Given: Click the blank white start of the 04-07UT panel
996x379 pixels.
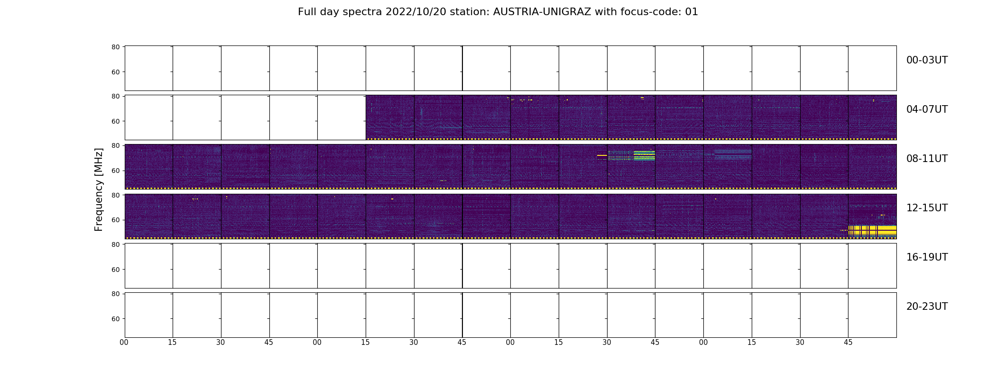Looking at the screenshot, I should [x=245, y=117].
